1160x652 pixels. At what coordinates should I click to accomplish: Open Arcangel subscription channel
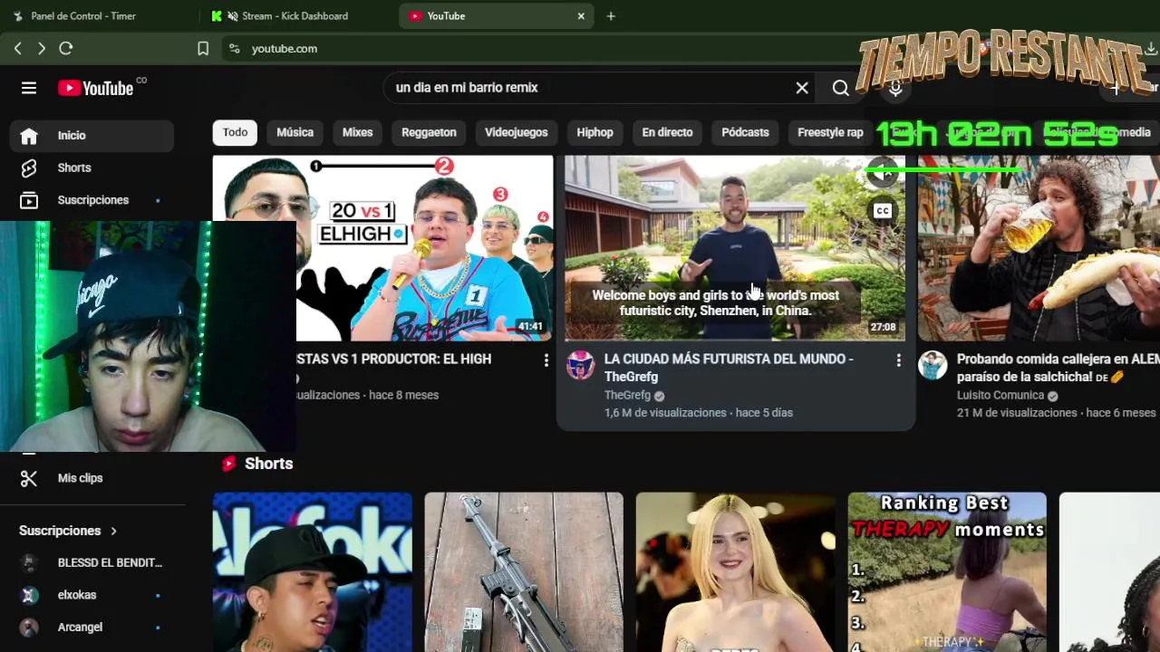92,628
